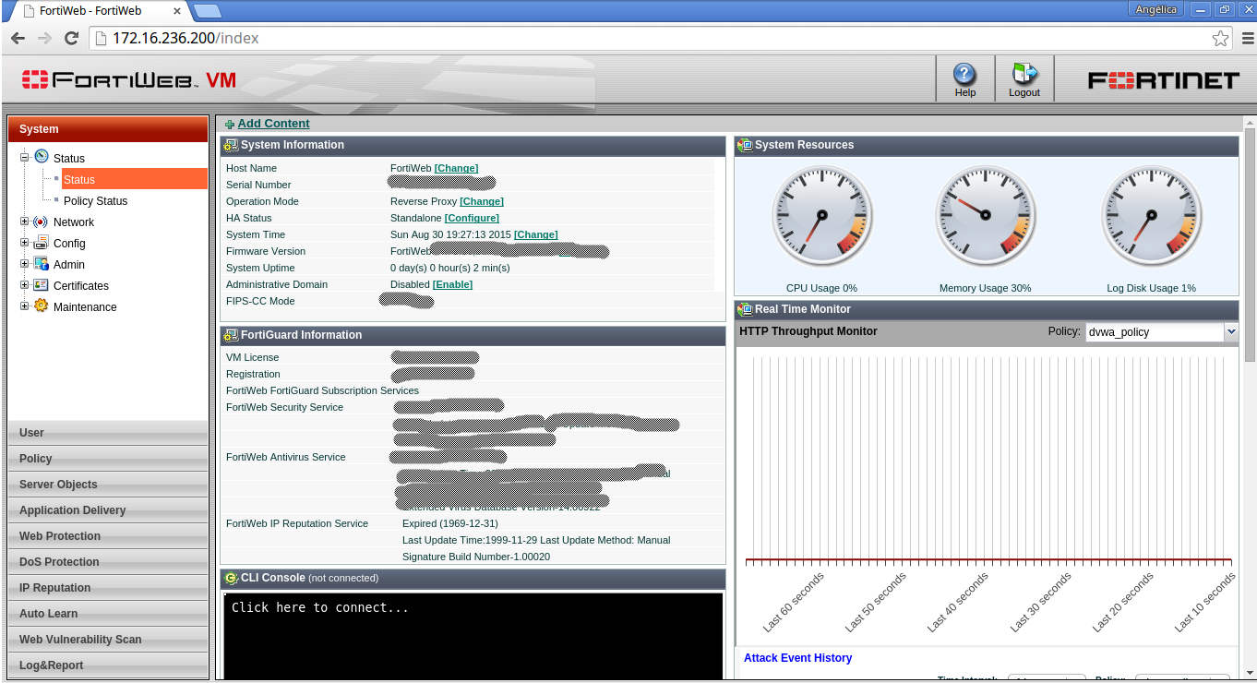
Task: Click the Certificates icon in sidebar
Action: click(x=41, y=285)
